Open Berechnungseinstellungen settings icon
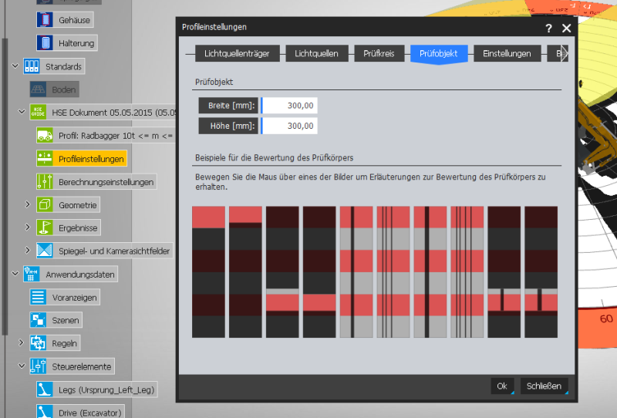Viewport: 617px width, 418px height. (x=45, y=182)
